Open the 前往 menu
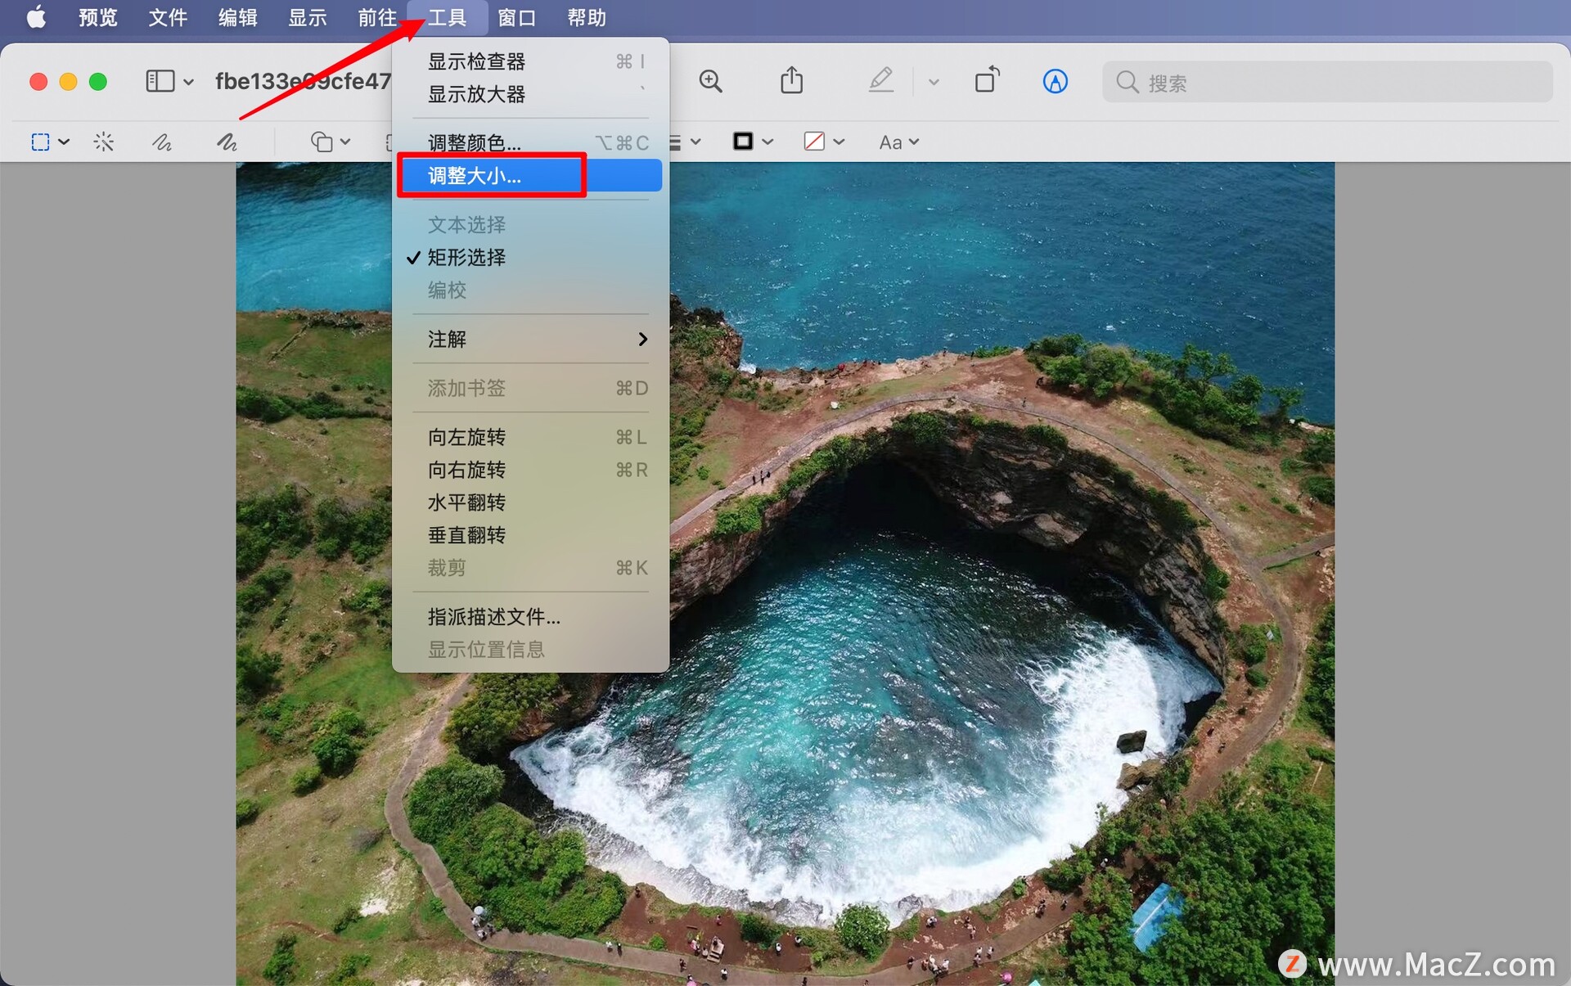Viewport: 1571px width, 986px height. (x=377, y=17)
